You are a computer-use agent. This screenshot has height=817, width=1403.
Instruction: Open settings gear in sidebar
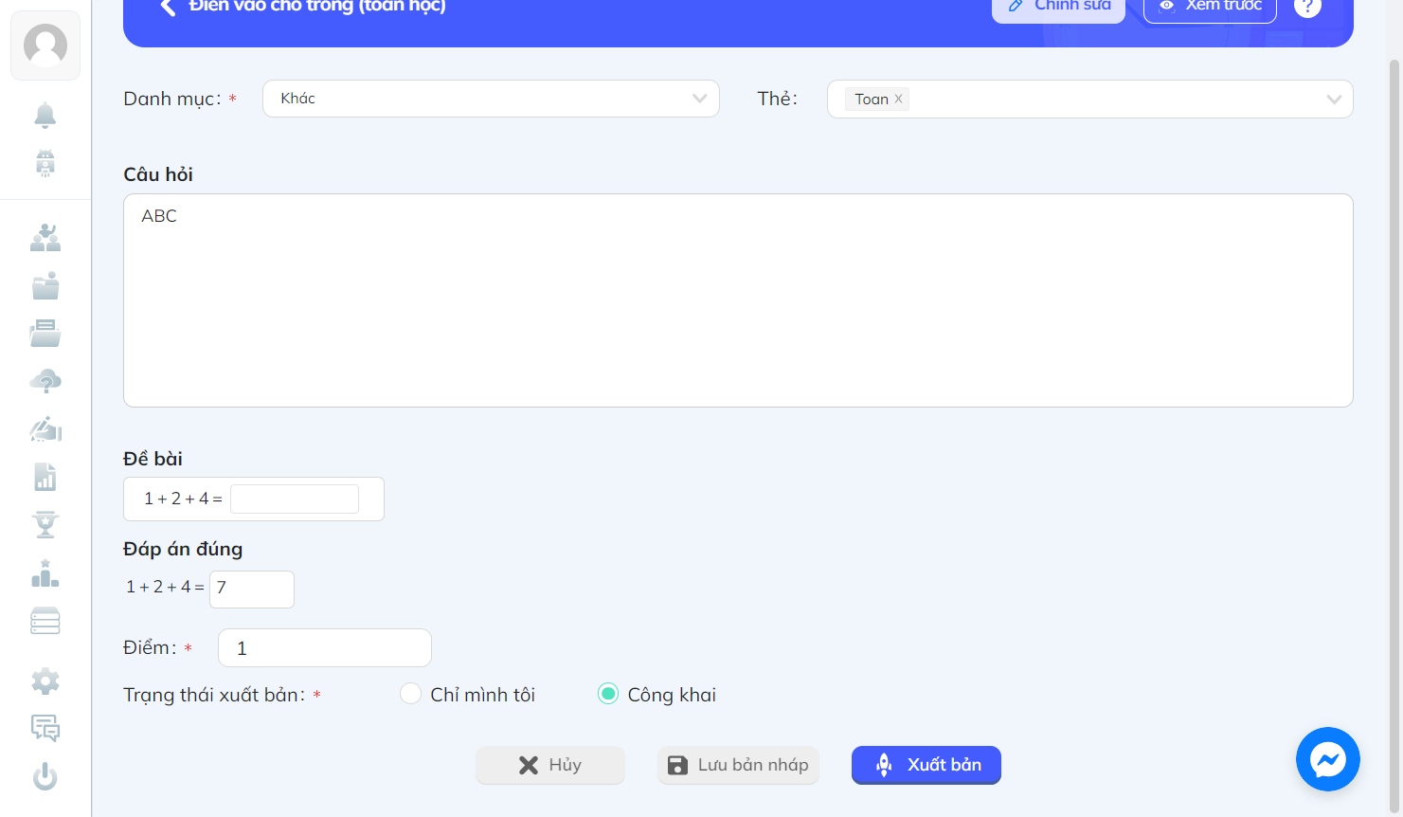click(45, 681)
